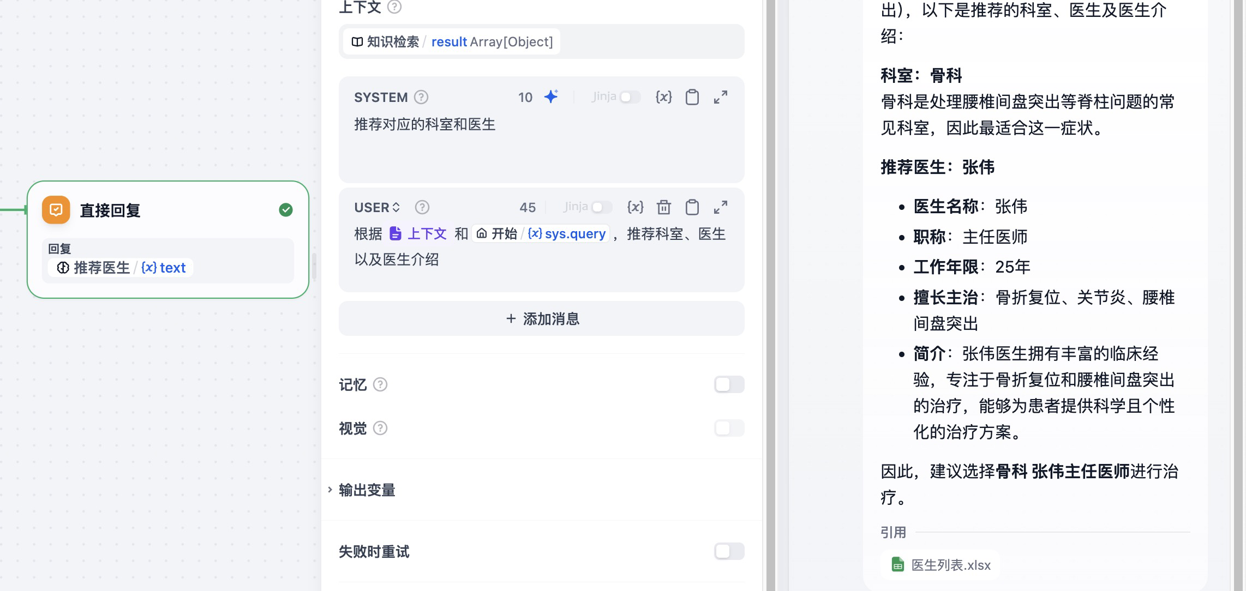Copy the SYSTEM prompt text
1246x591 pixels.
[x=692, y=97]
